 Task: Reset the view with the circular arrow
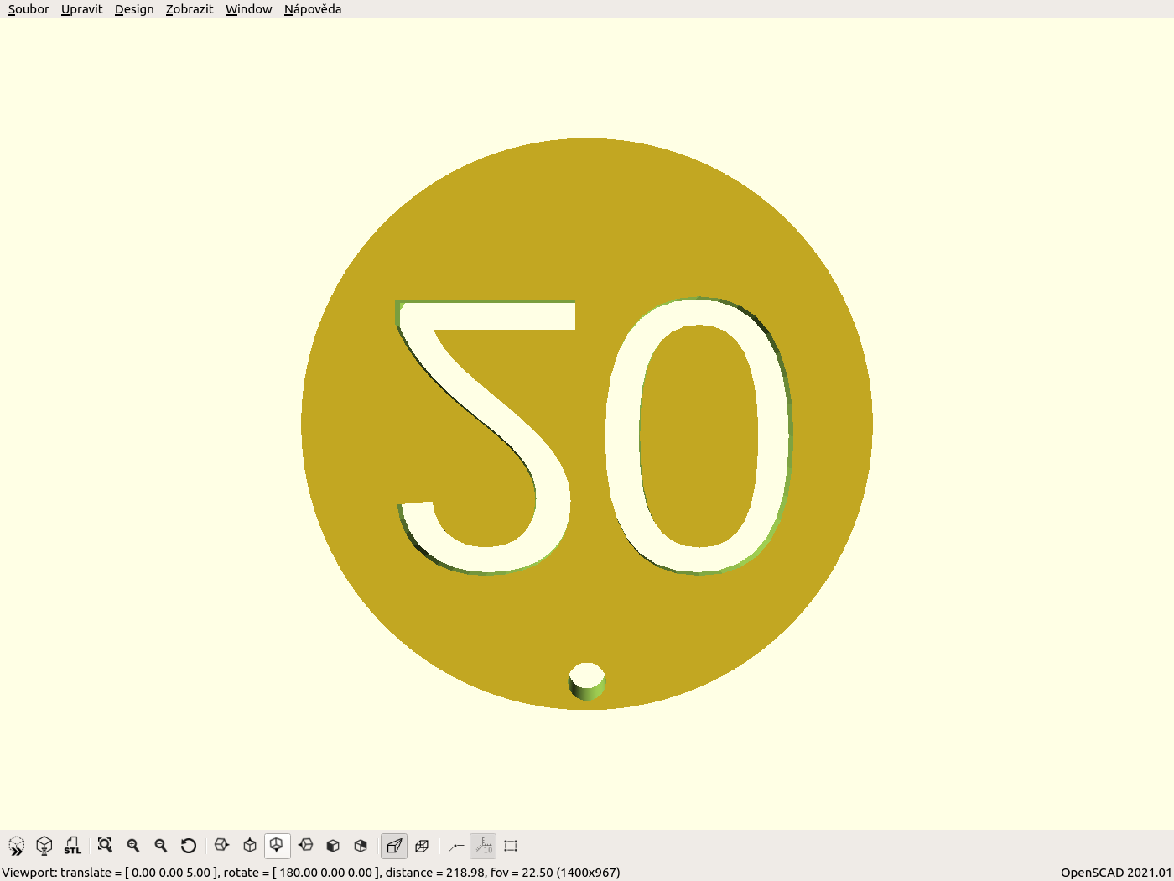(x=189, y=846)
